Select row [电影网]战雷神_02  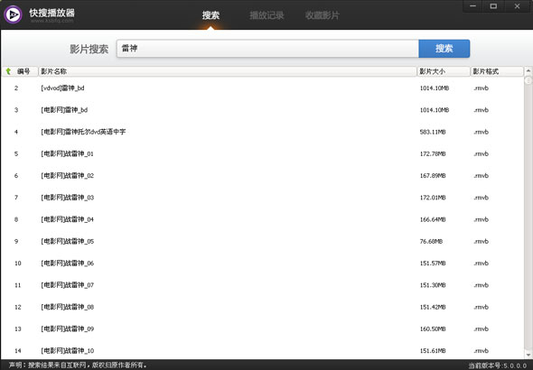click(262, 175)
